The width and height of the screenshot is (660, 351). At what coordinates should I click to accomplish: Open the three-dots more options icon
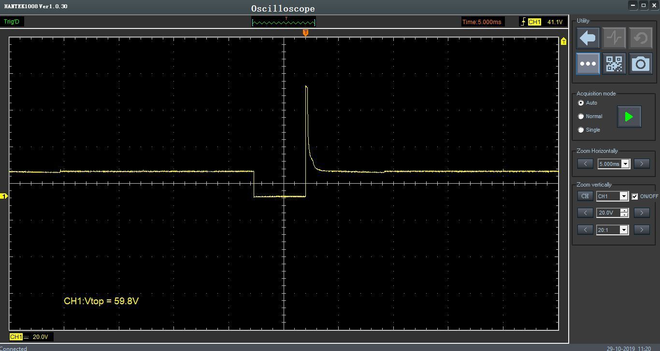click(x=588, y=64)
